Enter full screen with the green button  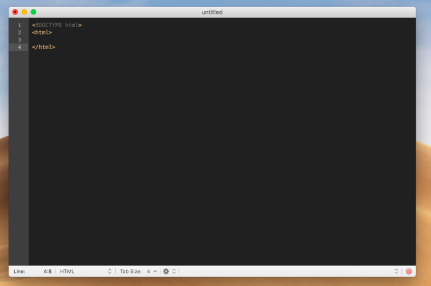coord(34,12)
